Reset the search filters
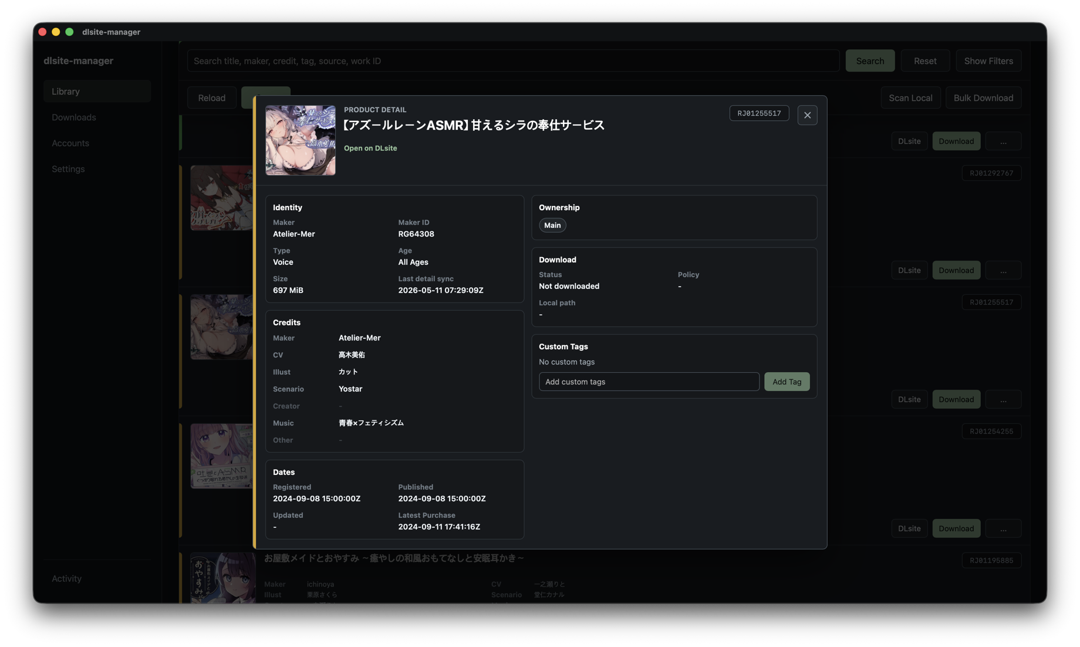 pyautogui.click(x=924, y=60)
